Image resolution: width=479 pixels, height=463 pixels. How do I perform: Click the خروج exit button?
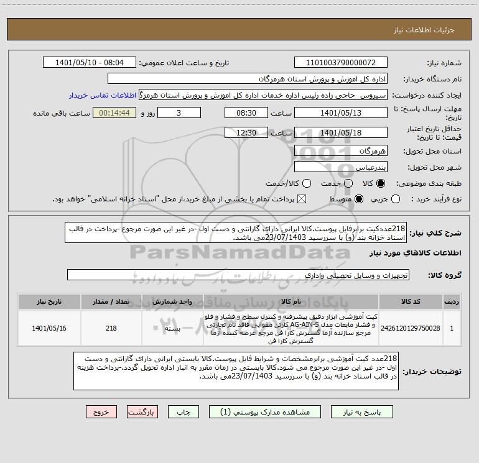point(101,411)
